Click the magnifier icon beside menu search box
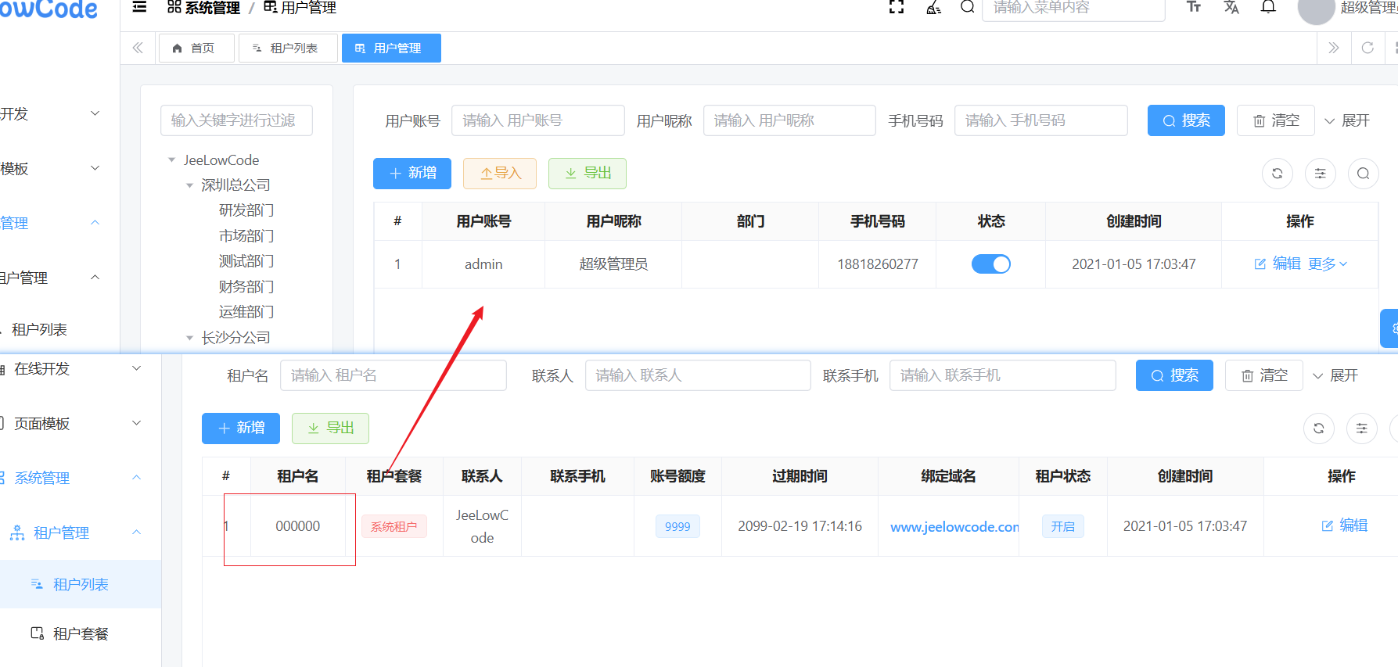The width and height of the screenshot is (1398, 667). click(x=968, y=7)
